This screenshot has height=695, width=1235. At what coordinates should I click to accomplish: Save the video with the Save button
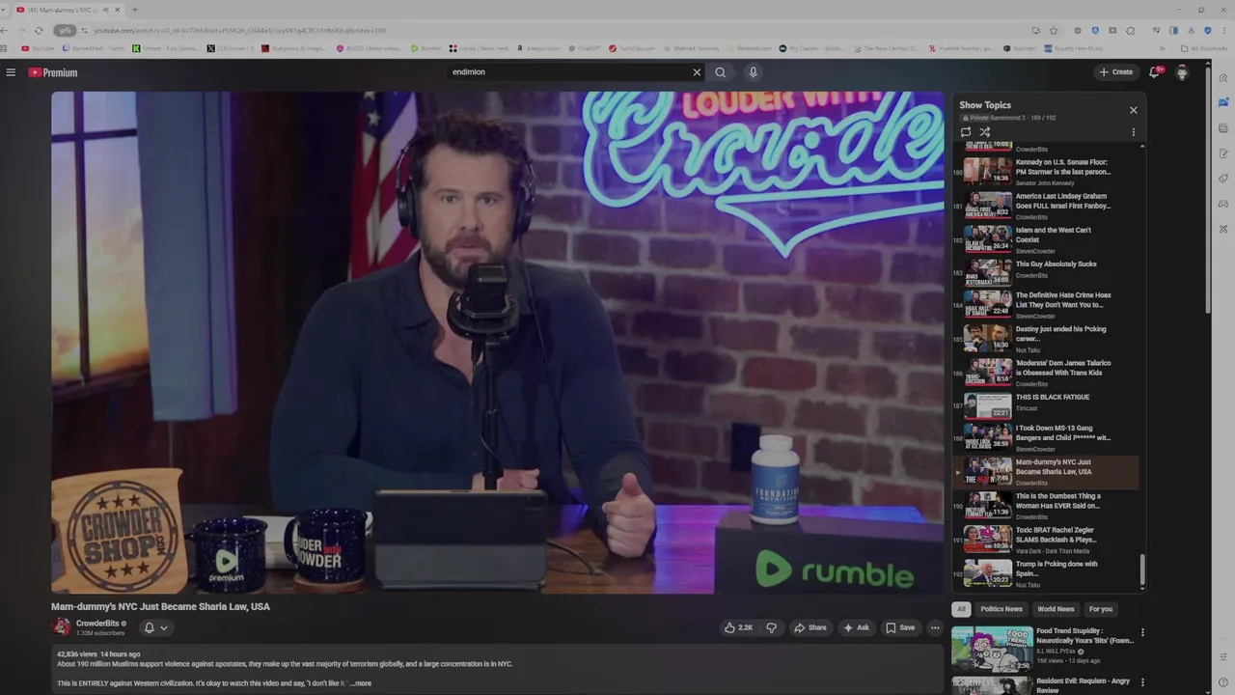click(900, 627)
